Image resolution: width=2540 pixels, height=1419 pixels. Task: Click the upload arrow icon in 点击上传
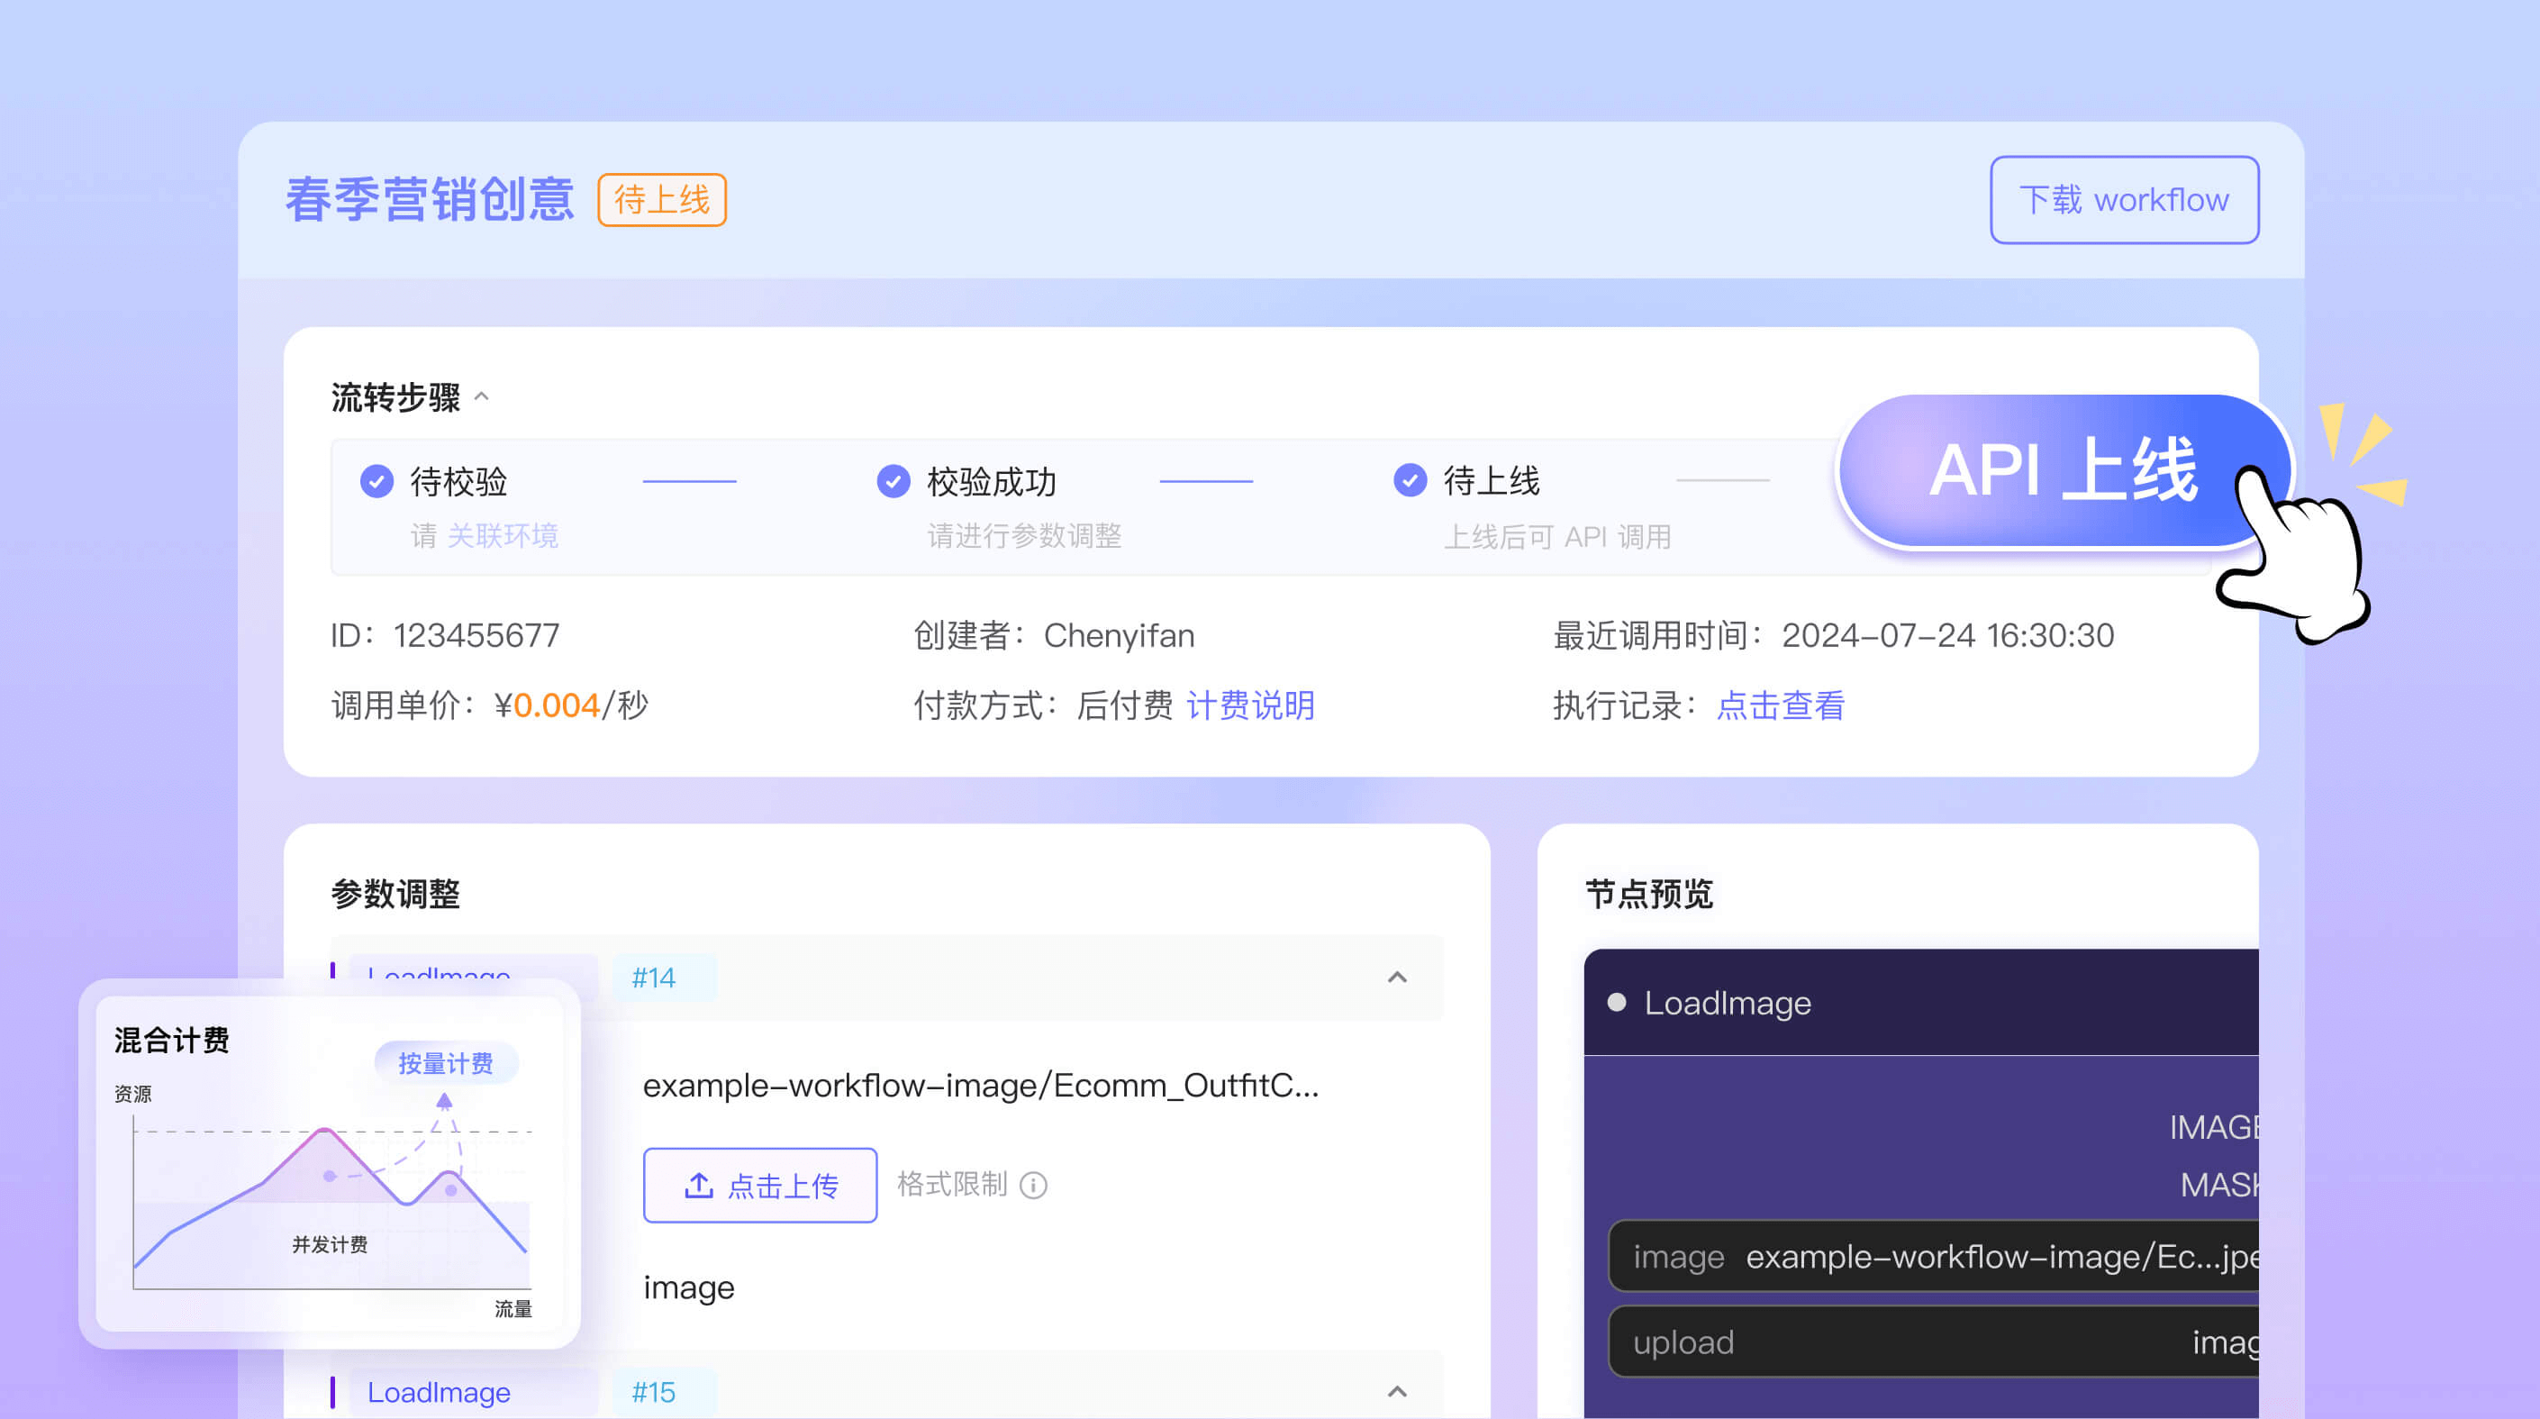pyautogui.click(x=698, y=1186)
